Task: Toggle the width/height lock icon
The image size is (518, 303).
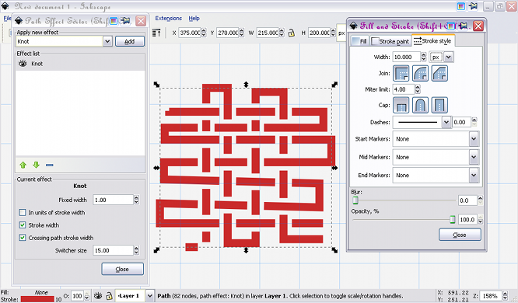Action: [291, 33]
